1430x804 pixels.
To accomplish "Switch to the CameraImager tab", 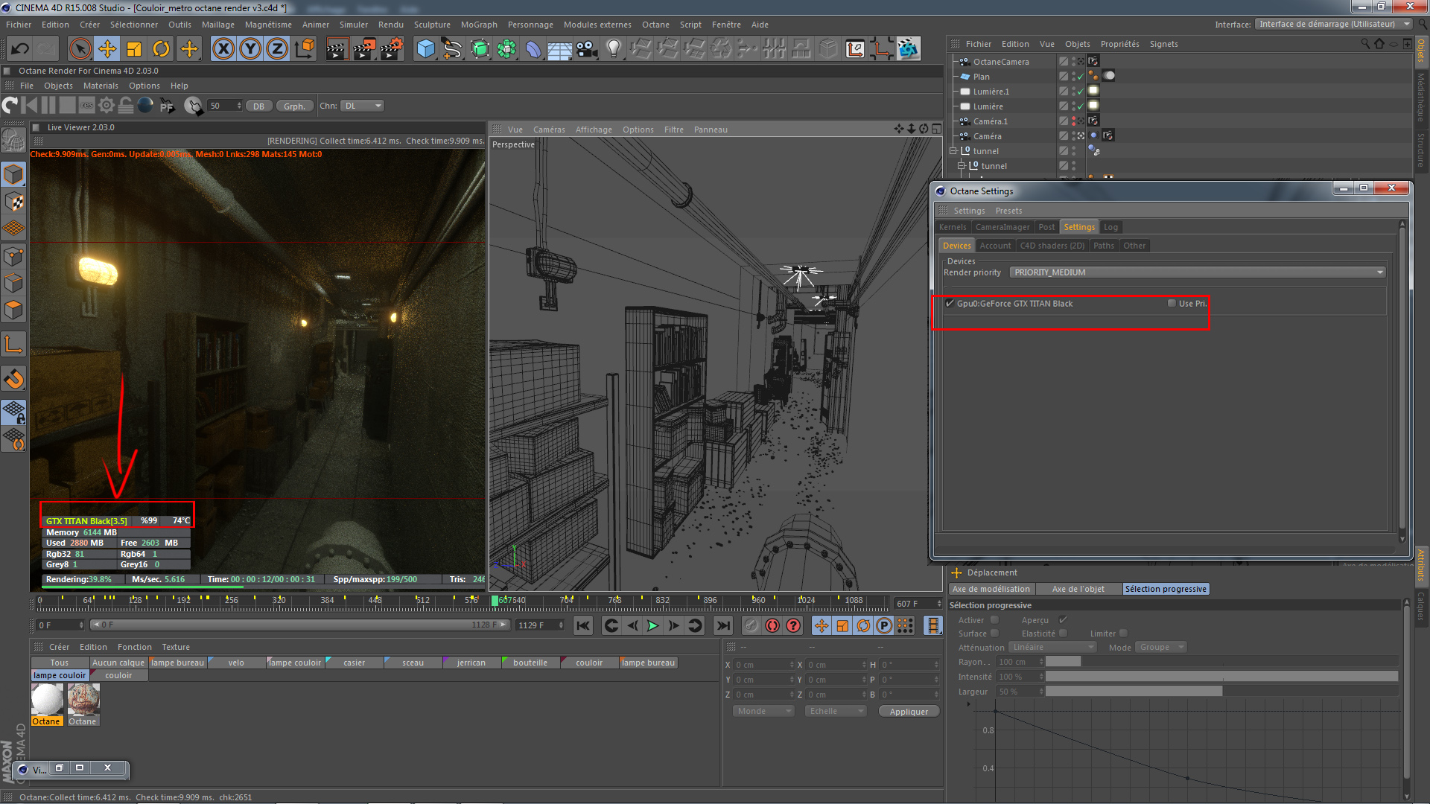I will (1002, 227).
